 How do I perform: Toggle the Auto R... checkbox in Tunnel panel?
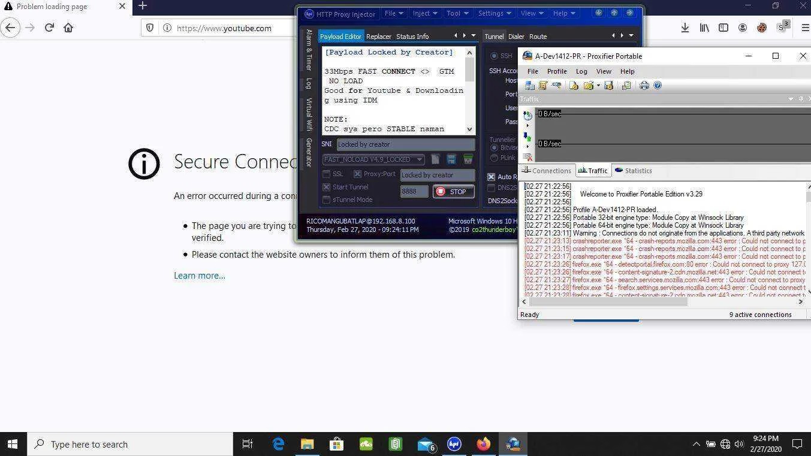pos(491,177)
